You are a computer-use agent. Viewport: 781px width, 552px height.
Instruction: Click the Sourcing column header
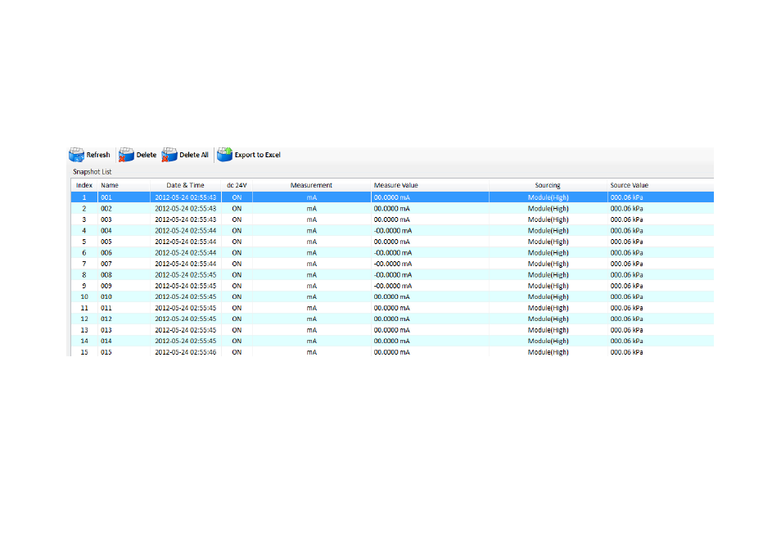(548, 185)
